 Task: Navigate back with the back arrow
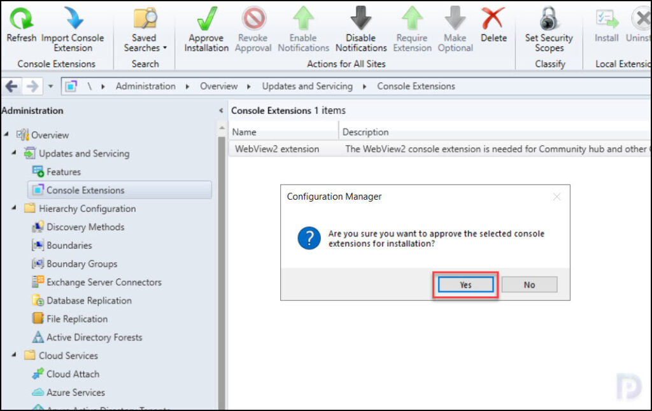pyautogui.click(x=11, y=87)
